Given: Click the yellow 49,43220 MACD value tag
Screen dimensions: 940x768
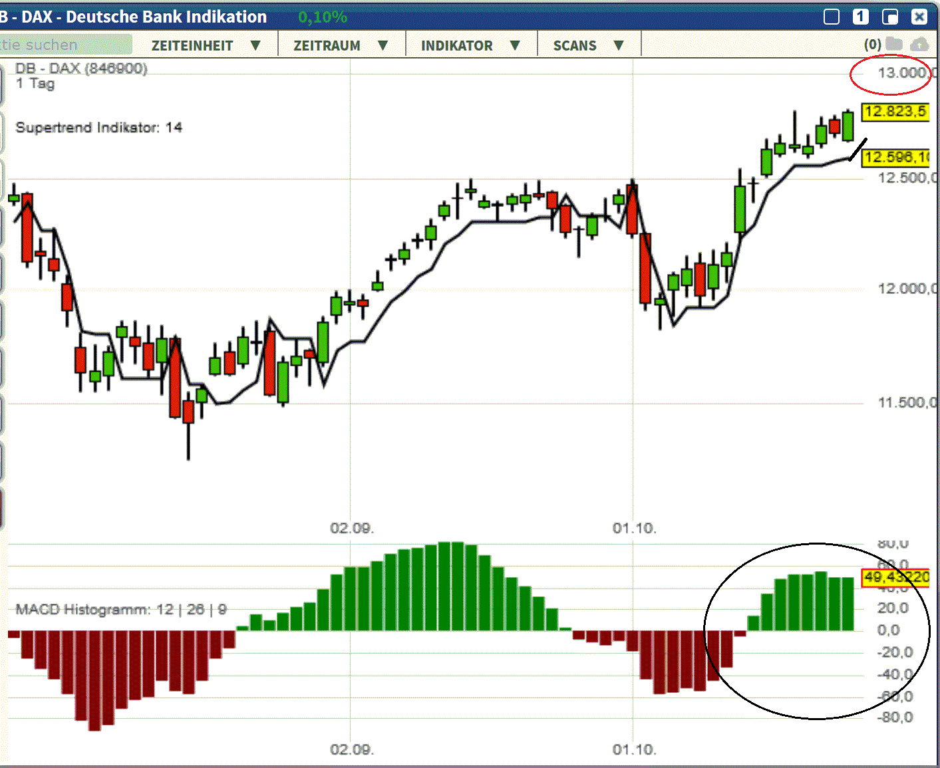Looking at the screenshot, I should click(x=895, y=577).
